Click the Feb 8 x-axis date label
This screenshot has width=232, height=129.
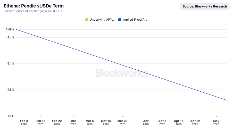(24, 121)
